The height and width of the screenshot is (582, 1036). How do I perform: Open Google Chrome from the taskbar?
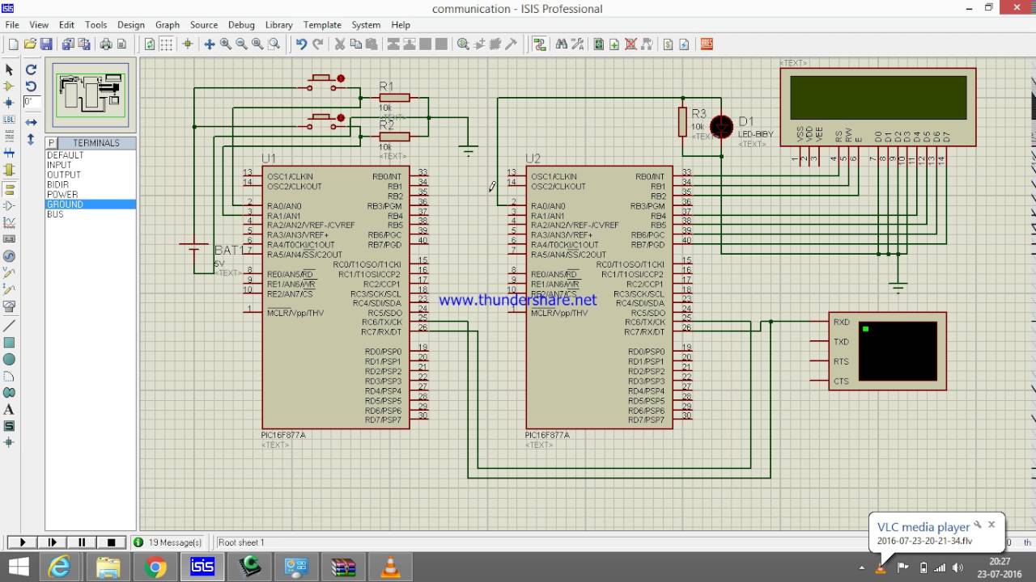point(155,567)
